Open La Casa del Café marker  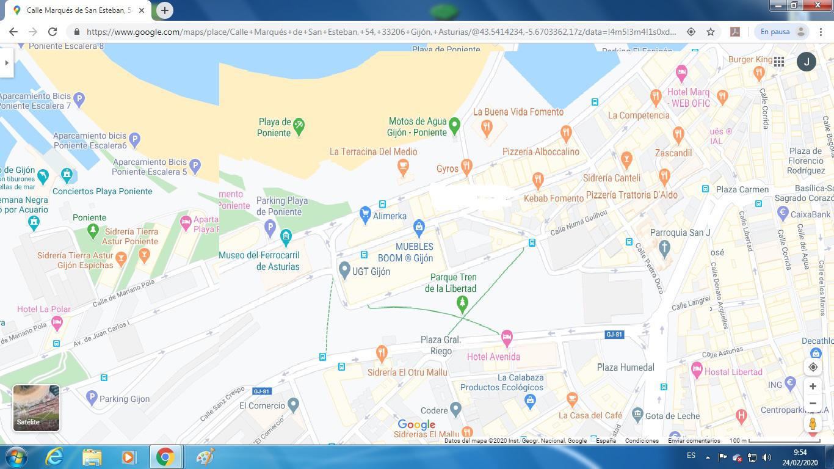[x=572, y=399]
